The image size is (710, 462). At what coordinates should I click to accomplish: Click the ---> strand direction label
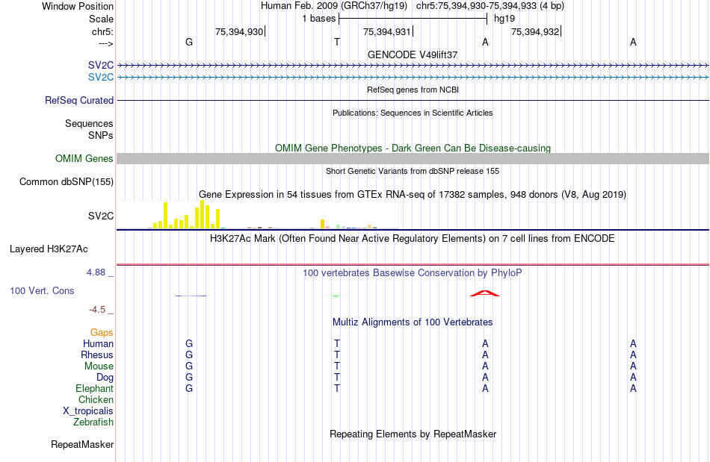[x=106, y=43]
